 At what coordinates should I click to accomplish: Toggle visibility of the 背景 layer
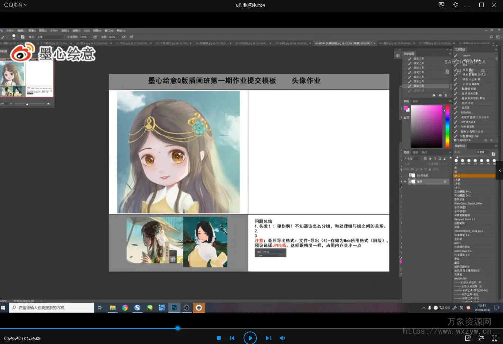click(x=405, y=181)
